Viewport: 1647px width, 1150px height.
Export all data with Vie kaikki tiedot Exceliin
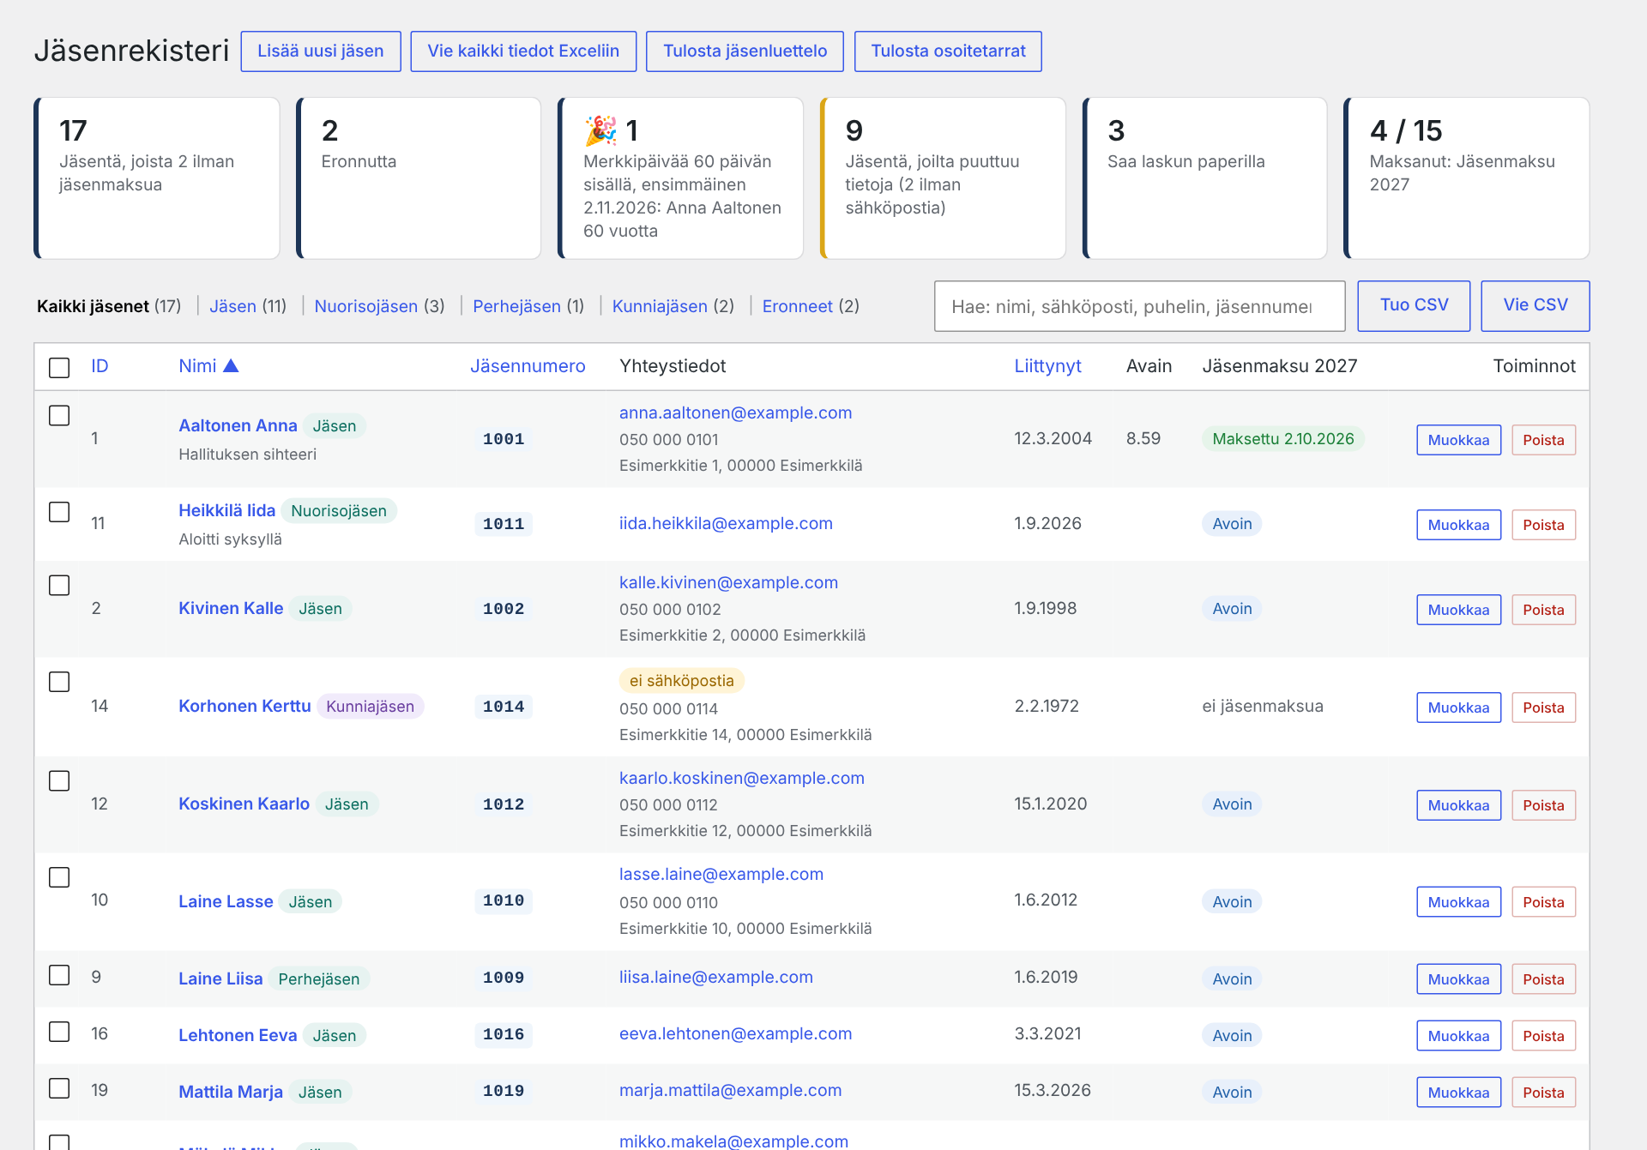tap(523, 51)
